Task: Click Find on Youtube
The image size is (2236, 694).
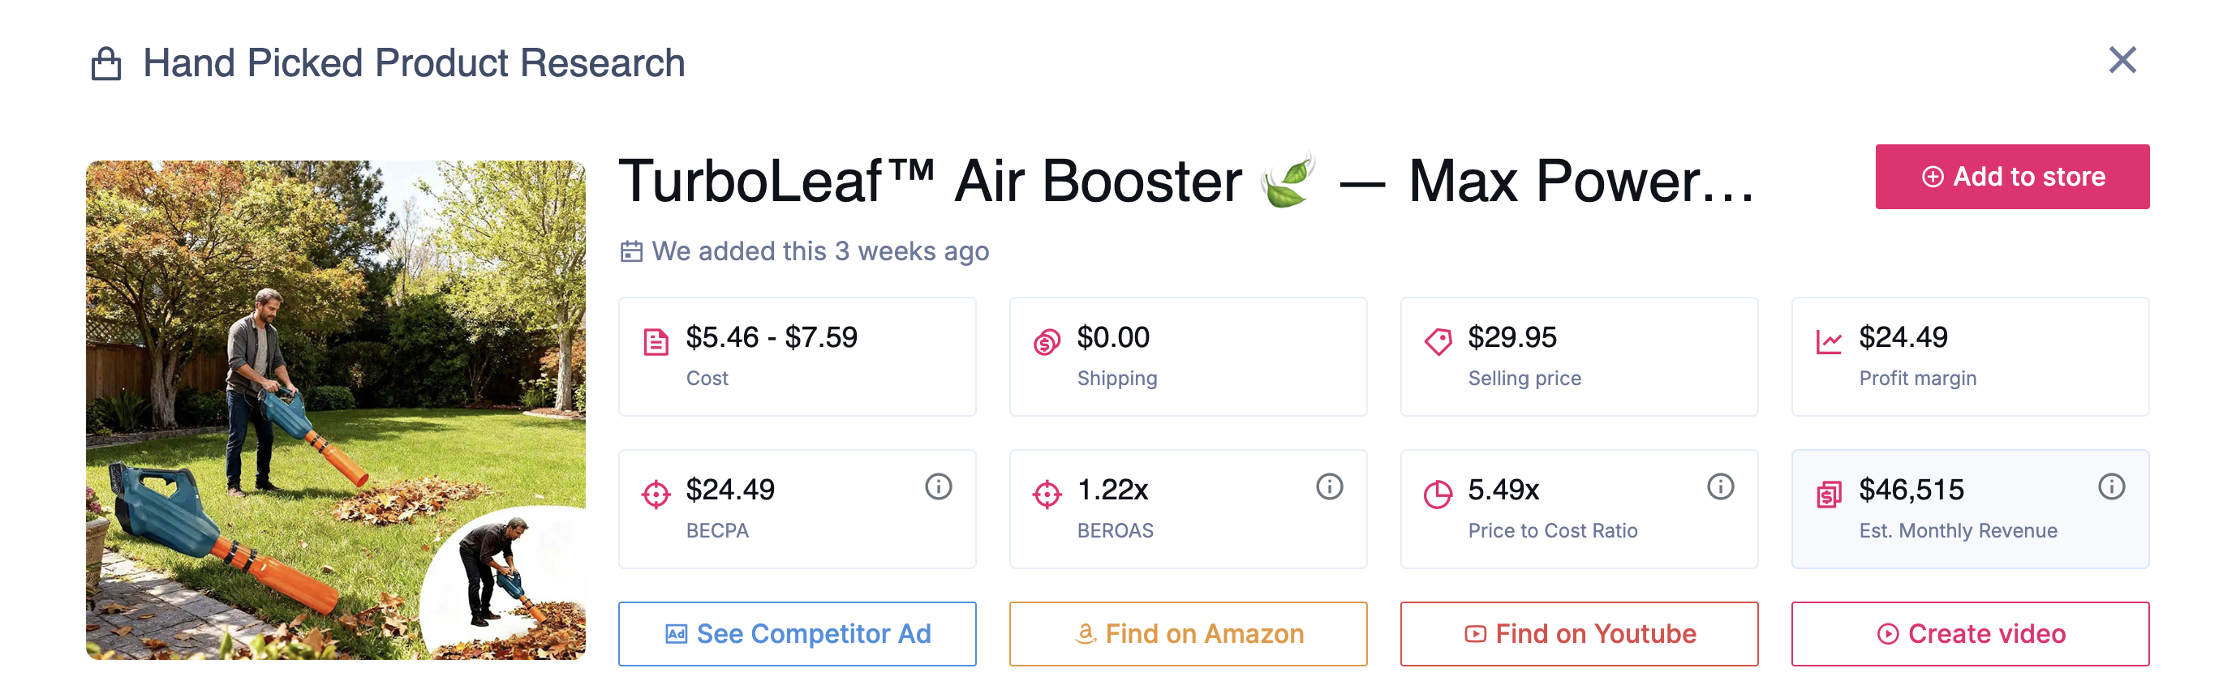Action: (1579, 633)
